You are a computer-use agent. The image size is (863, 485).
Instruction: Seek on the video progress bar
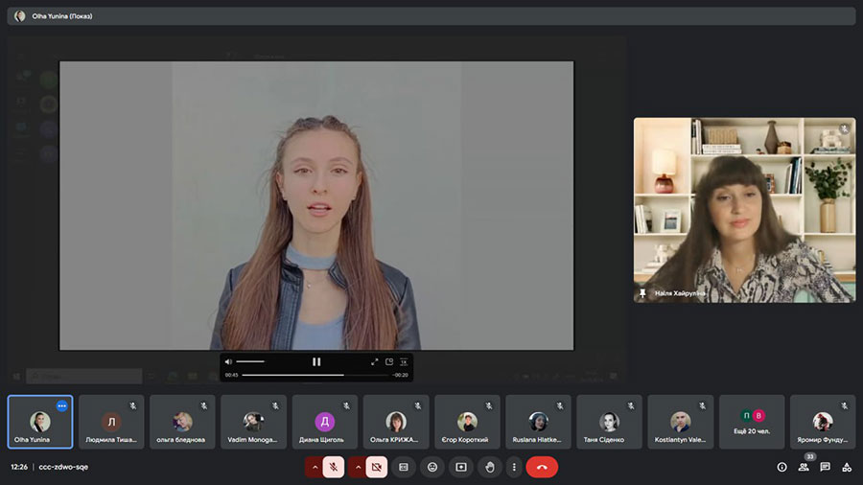click(315, 375)
